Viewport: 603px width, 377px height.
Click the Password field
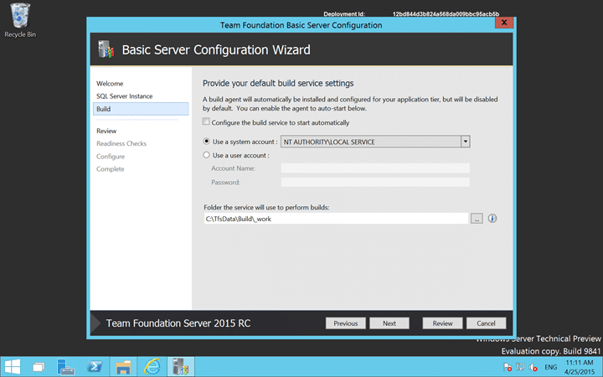(375, 182)
